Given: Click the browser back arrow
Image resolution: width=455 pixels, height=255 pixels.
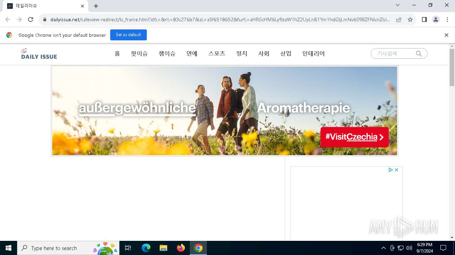Looking at the screenshot, I should (8, 19).
